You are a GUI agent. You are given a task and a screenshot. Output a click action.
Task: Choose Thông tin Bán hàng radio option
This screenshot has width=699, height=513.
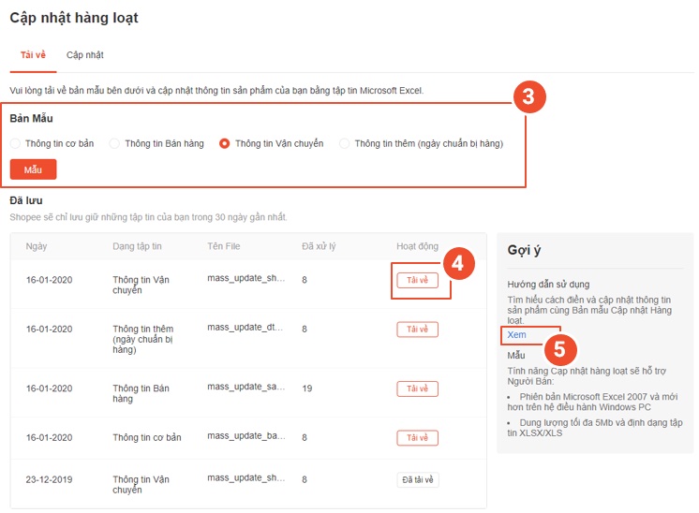[115, 143]
